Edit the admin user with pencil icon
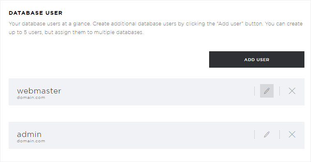311x162 pixels. (x=267, y=135)
